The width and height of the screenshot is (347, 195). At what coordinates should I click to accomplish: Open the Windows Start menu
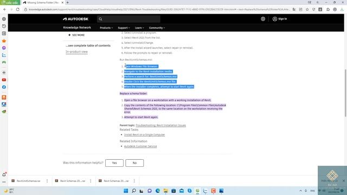[126, 191]
